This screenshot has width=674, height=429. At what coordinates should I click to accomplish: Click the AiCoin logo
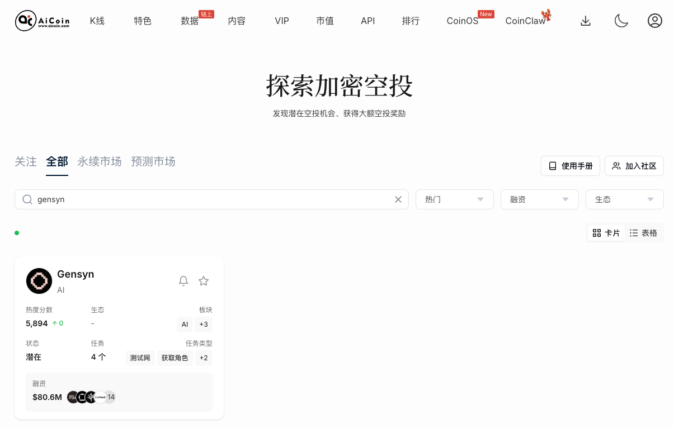coord(42,21)
